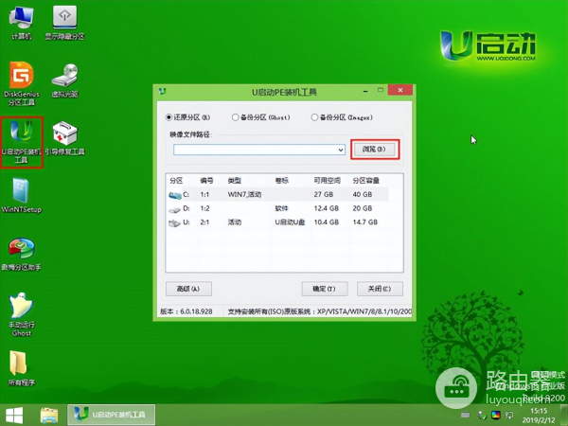Launch WinNTSetup desktop icon

(22, 196)
